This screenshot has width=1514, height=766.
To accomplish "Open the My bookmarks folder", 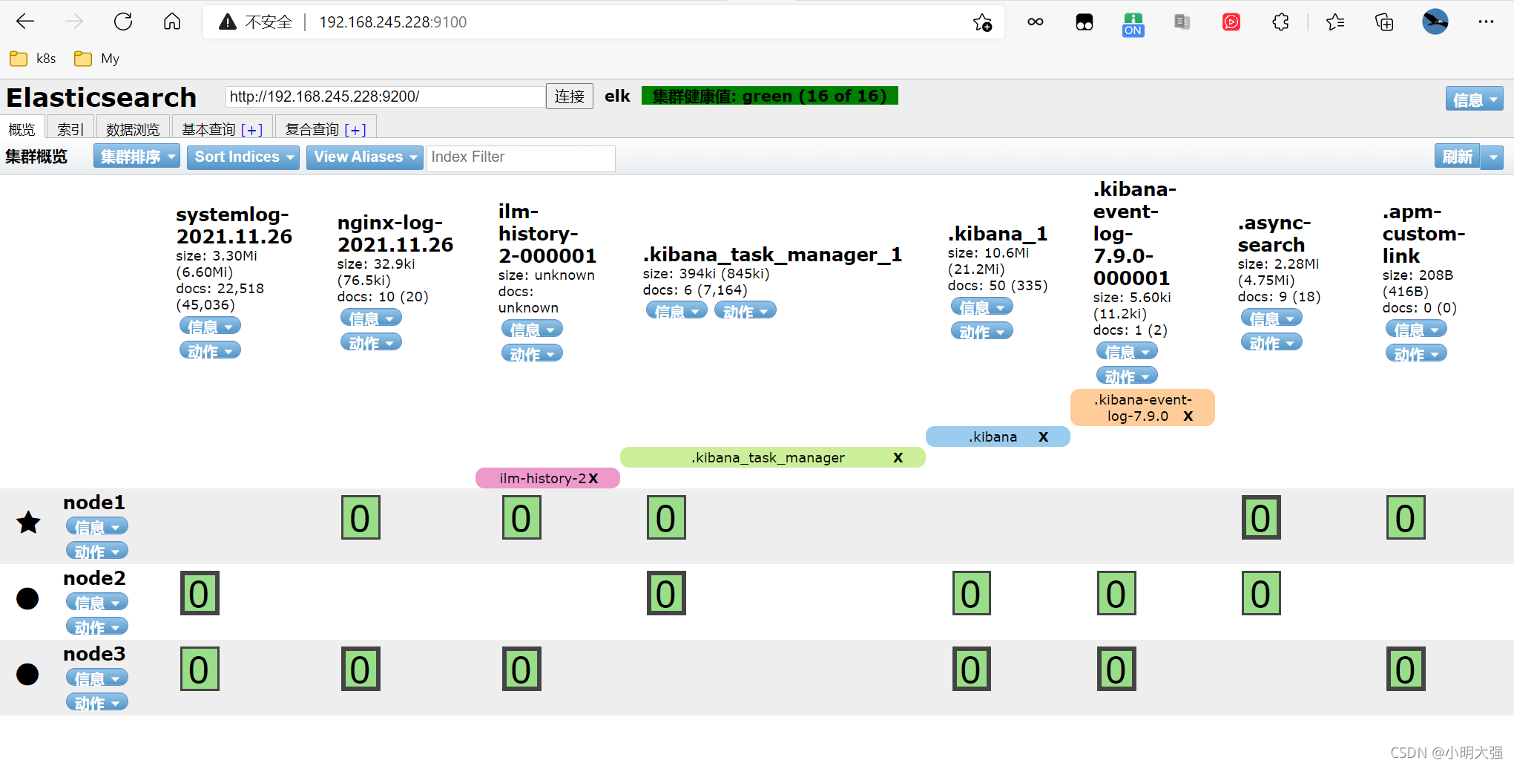I will pos(97,59).
